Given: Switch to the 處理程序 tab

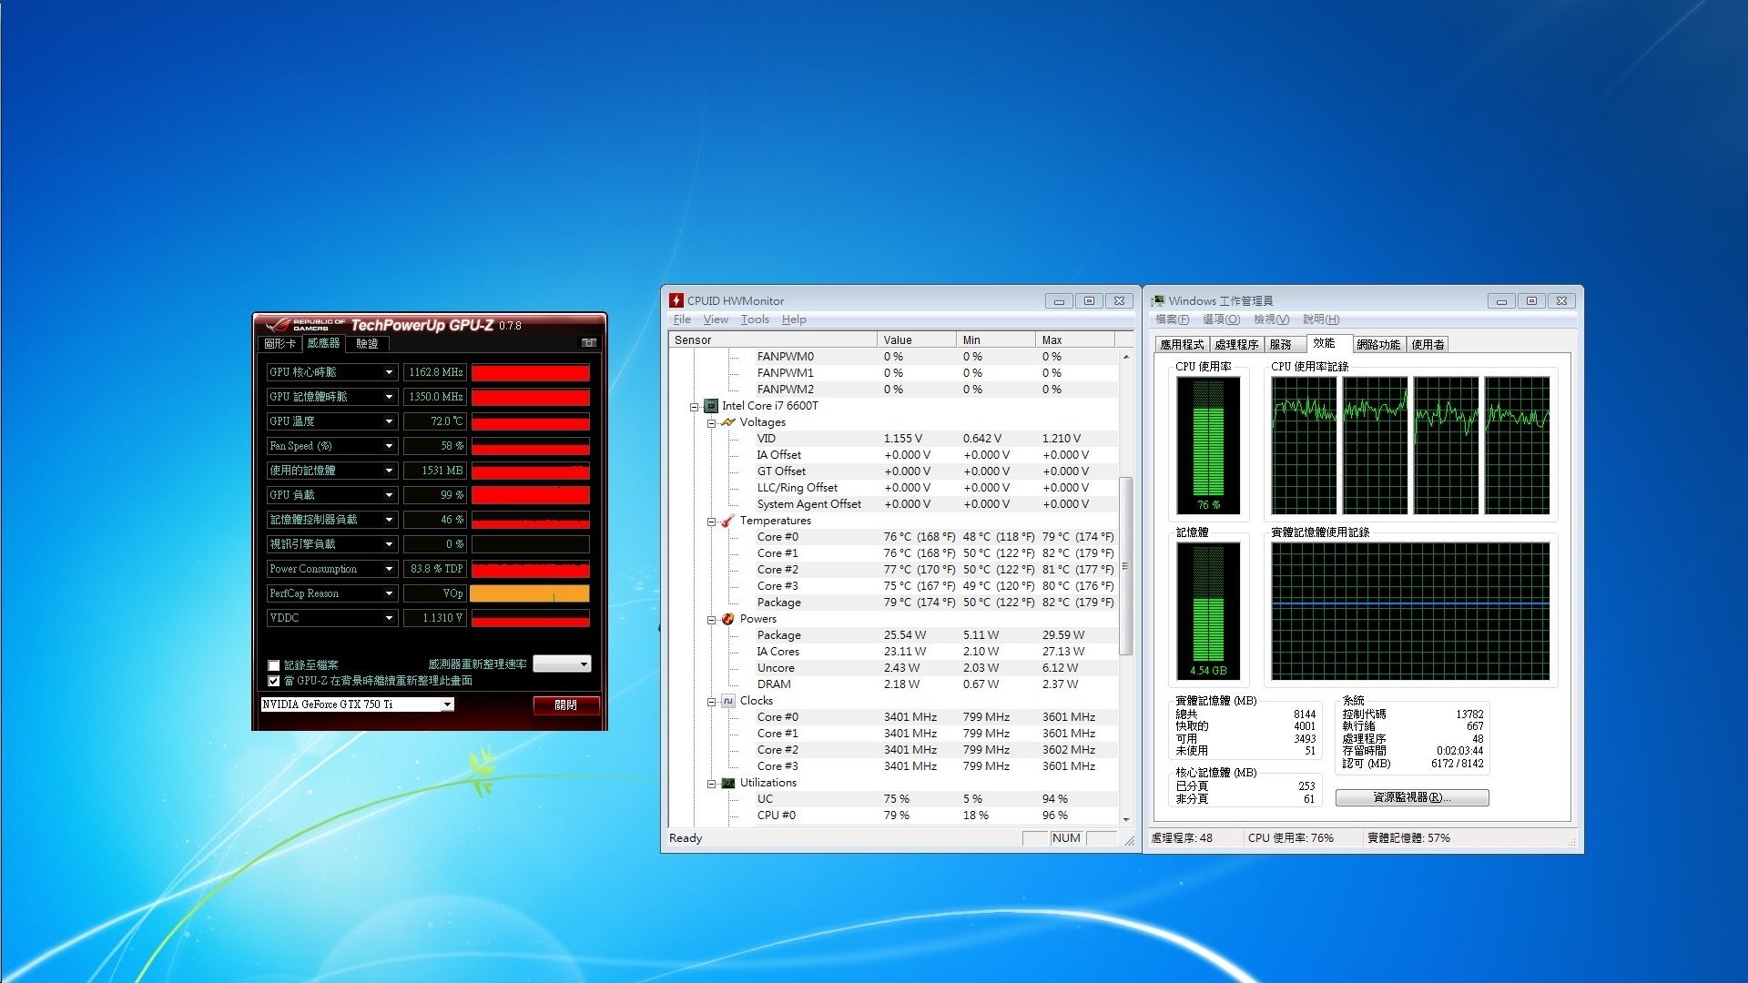Looking at the screenshot, I should pos(1236,345).
